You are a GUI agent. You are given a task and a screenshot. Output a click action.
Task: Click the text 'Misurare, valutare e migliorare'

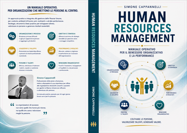point(68,51)
